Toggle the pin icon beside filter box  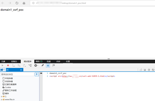[x=37, y=74]
